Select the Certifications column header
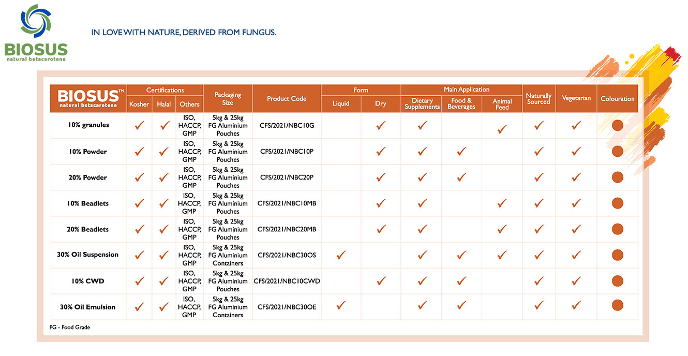688x356 pixels. (165, 90)
